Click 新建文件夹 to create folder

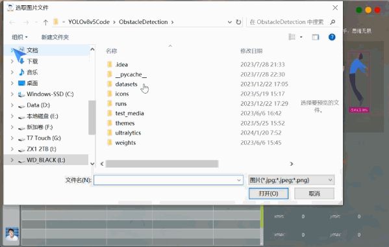(x=55, y=37)
